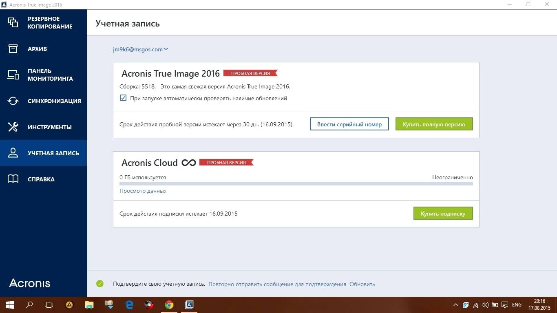
Task: Open Google Chrome from the taskbar
Action: (x=169, y=304)
